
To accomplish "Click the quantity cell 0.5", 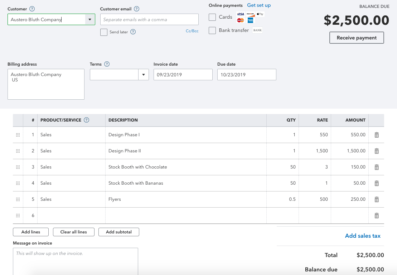I will point(282,199).
